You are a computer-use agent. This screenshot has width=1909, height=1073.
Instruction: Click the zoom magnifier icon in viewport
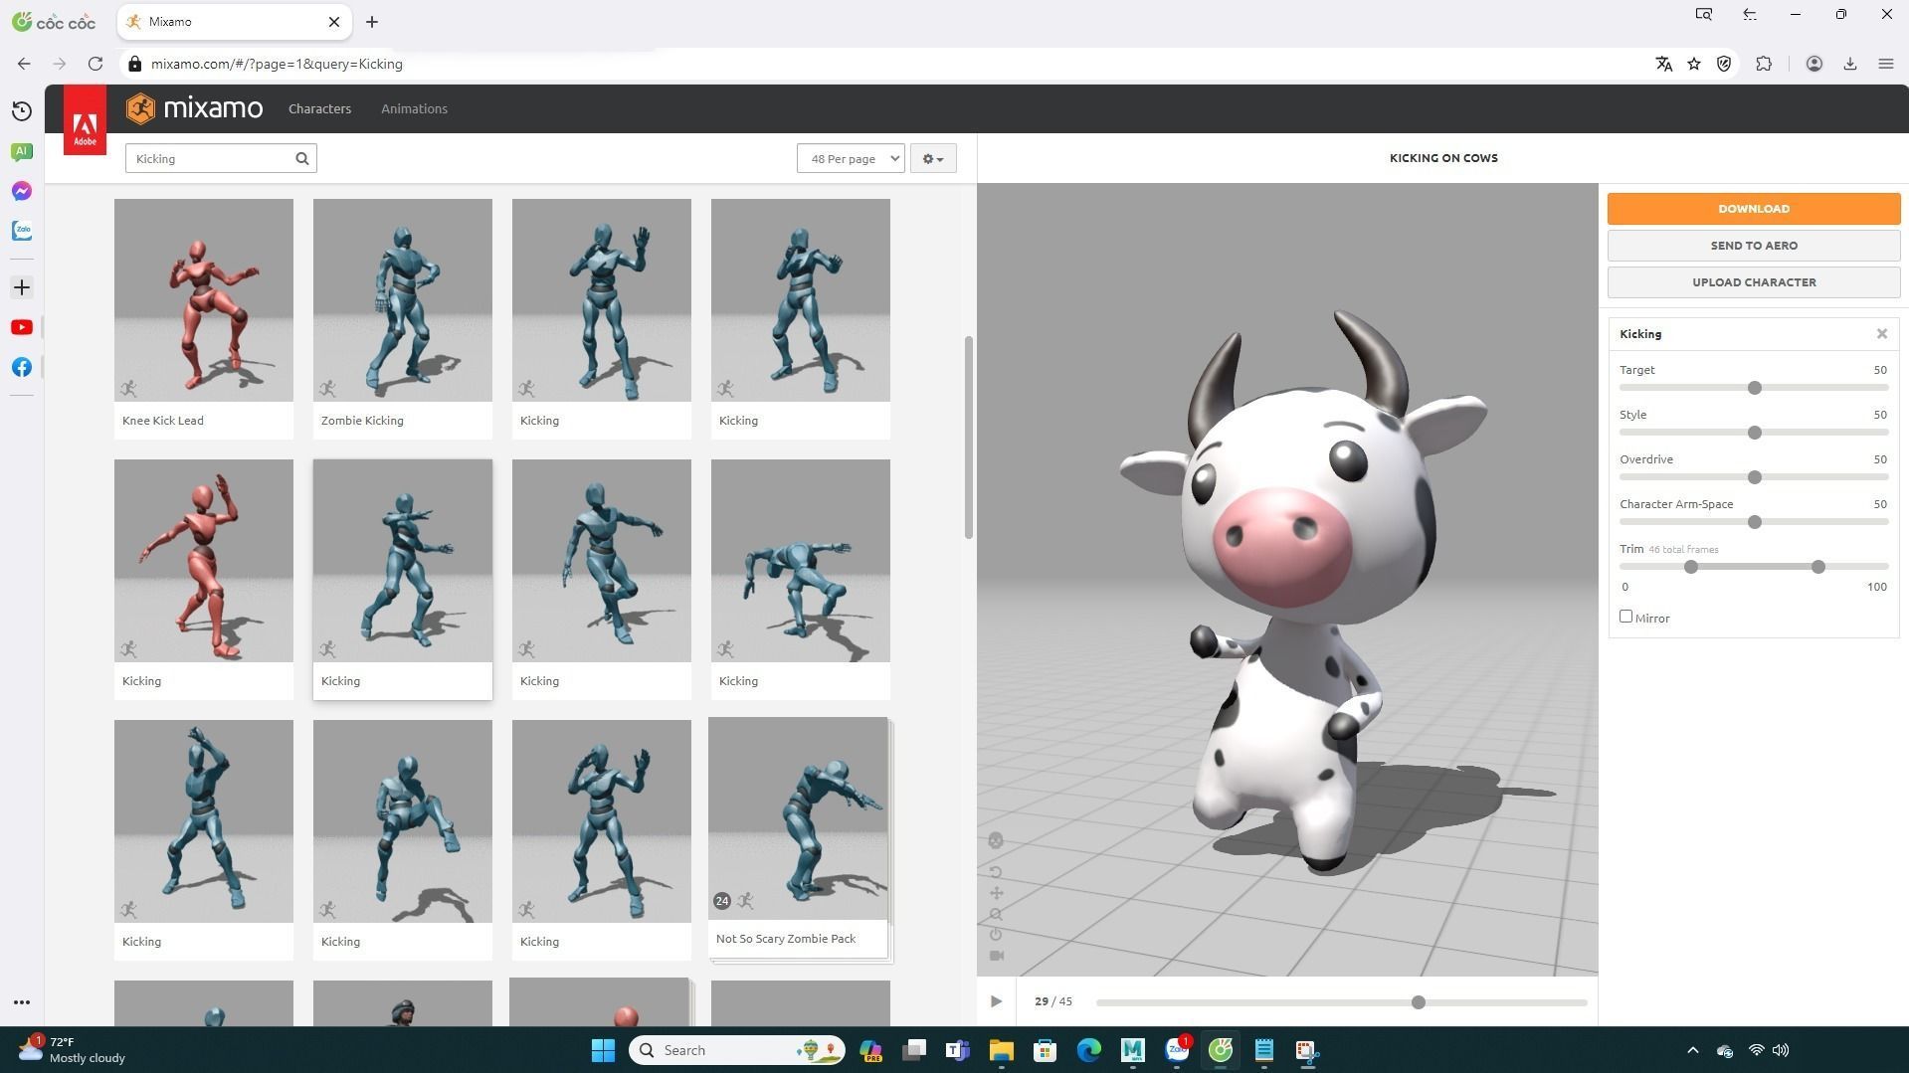click(x=996, y=914)
